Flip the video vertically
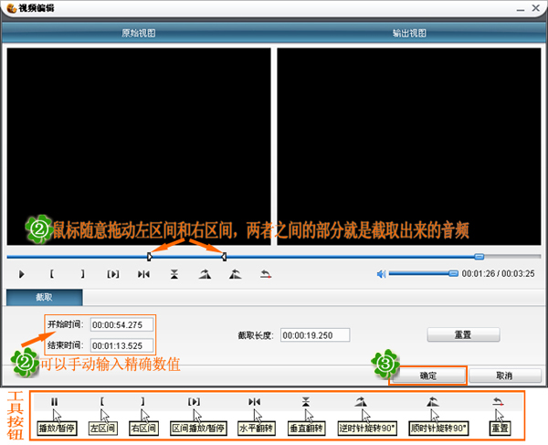This screenshot has width=548, height=445. [x=174, y=274]
